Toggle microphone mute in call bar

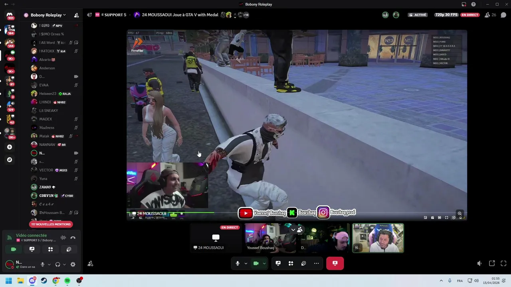(x=238, y=263)
